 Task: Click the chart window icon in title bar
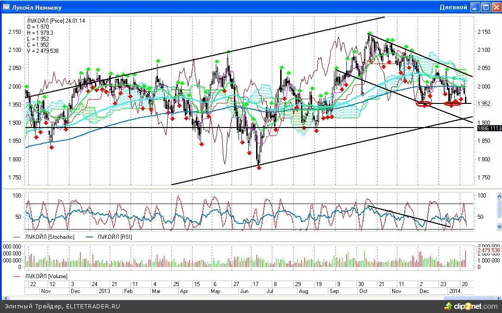(x=6, y=7)
